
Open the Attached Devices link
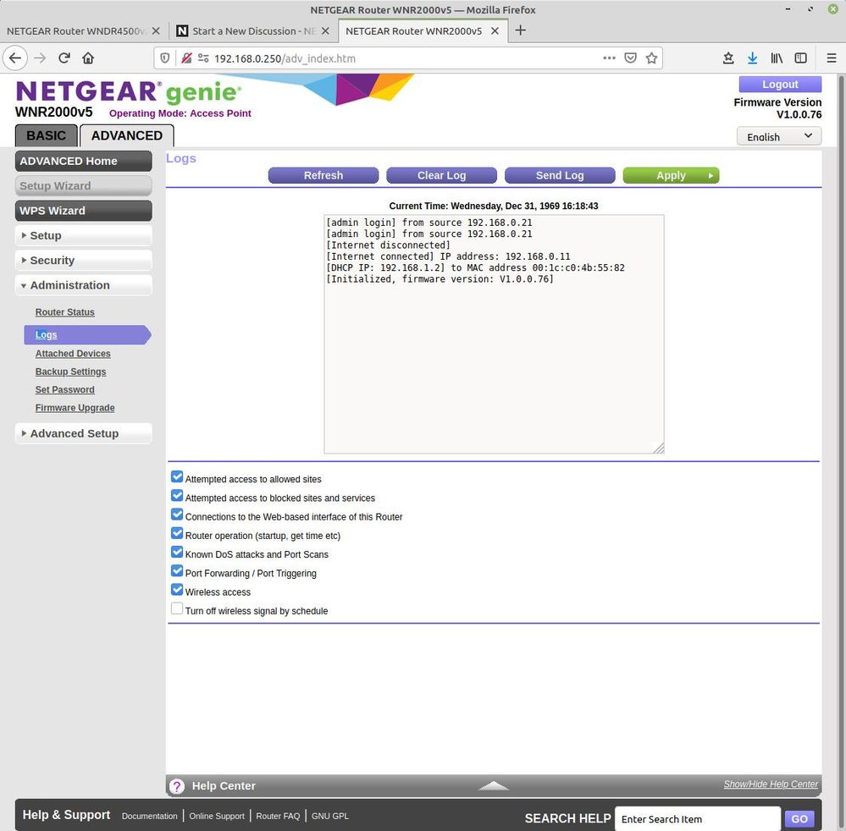(73, 354)
